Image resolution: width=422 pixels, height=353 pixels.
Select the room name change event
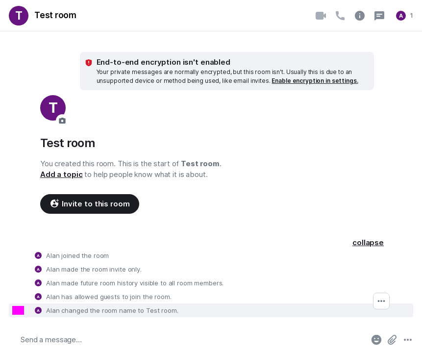pyautogui.click(x=112, y=311)
